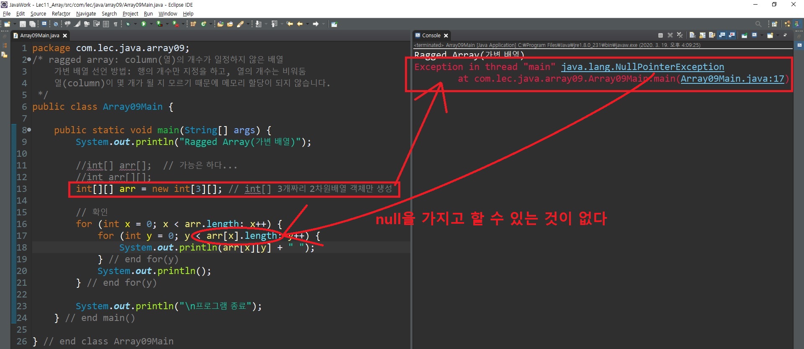Screen dimensions: 804x349
Task: Click the Open Perspective icon
Action: 775,24
